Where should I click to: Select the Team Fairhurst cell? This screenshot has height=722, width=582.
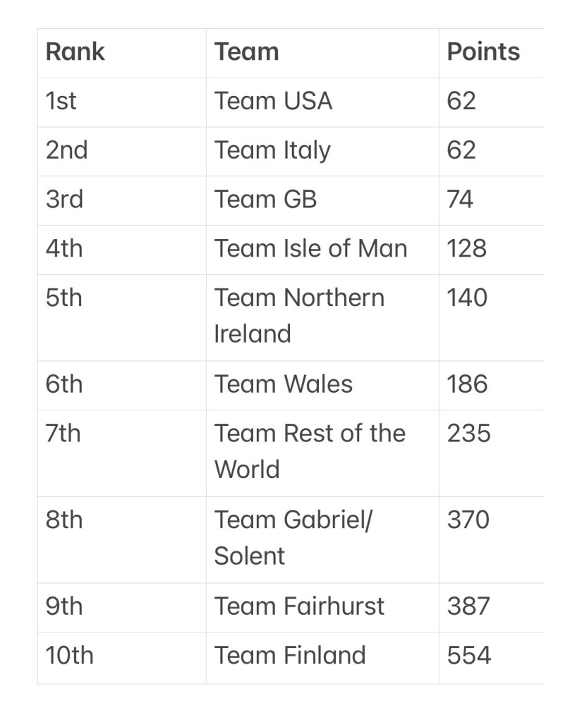point(299,606)
